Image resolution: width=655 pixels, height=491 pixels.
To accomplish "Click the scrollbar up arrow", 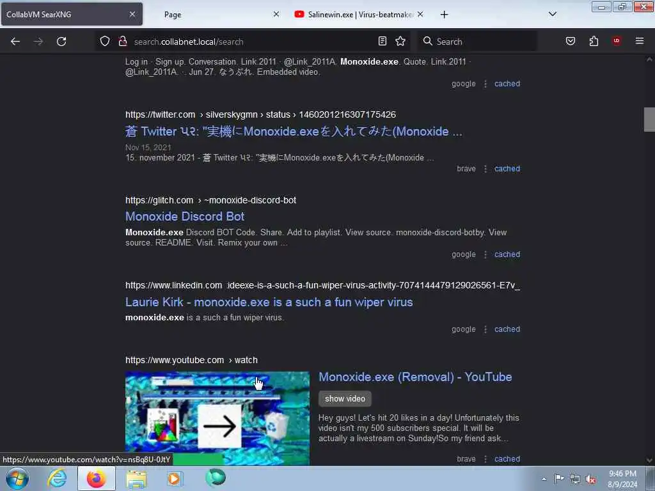I will point(649,59).
